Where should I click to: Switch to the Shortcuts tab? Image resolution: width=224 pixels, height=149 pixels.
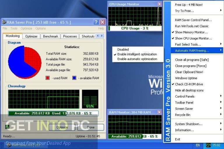pyautogui.click(x=88, y=36)
